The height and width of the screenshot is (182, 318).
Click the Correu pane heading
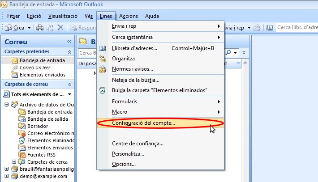coord(16,42)
